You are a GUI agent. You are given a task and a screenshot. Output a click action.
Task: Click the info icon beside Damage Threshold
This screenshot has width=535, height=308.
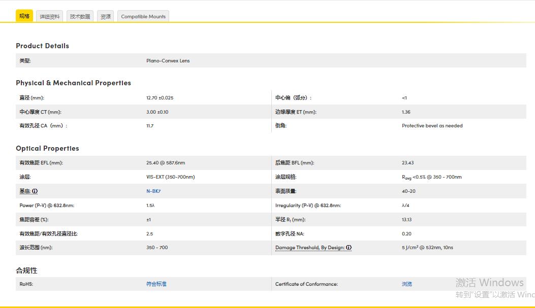349,248
